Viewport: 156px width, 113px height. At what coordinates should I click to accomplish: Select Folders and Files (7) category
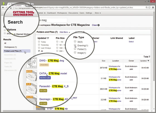17,51
